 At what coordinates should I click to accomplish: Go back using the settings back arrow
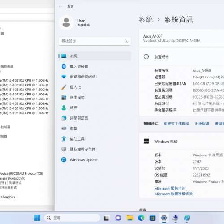pyautogui.click(x=60, y=7)
